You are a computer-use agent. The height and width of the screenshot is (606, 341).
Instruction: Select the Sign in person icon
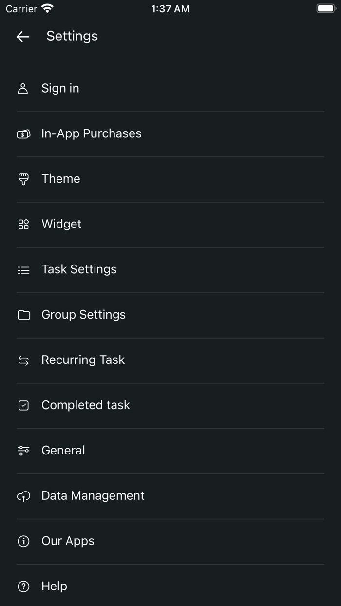click(23, 88)
